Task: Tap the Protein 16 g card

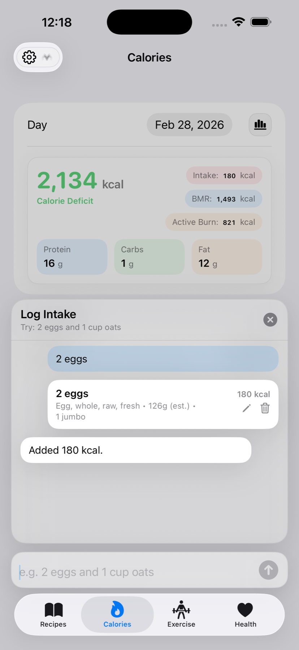Action: point(72,256)
